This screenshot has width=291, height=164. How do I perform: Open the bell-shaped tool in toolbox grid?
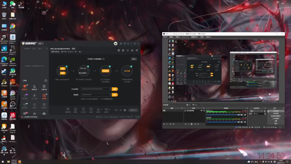34,86
